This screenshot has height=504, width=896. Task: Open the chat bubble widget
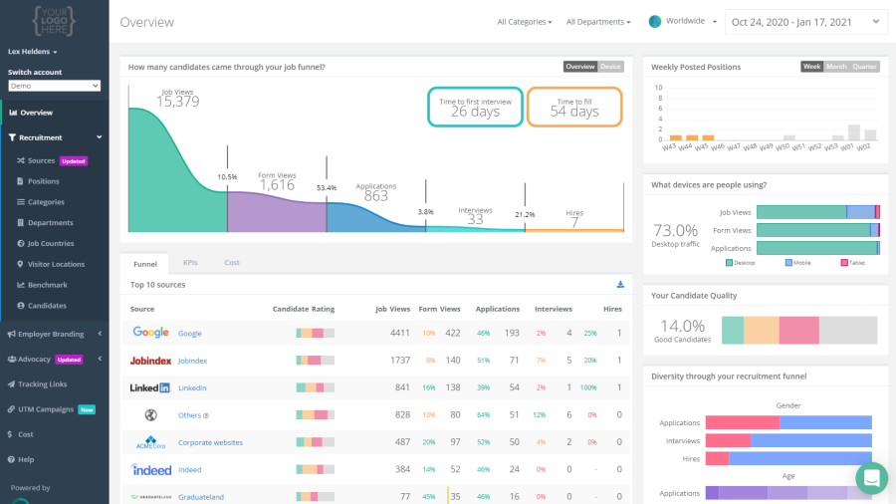(x=871, y=478)
